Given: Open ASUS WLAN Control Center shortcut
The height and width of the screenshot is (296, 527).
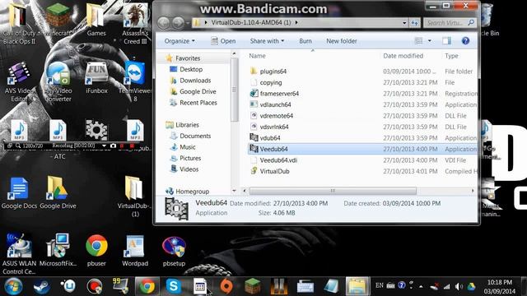Looking at the screenshot, I should click(19, 254).
